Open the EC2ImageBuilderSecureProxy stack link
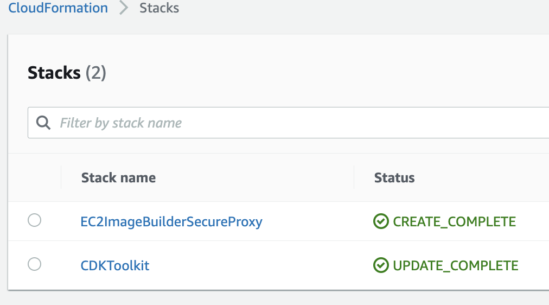549x305 pixels. [x=171, y=221]
